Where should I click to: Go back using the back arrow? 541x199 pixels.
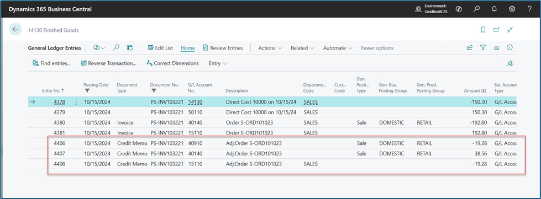tap(15, 30)
